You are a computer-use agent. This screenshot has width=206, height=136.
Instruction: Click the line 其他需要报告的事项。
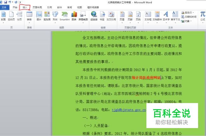click(x=93, y=62)
